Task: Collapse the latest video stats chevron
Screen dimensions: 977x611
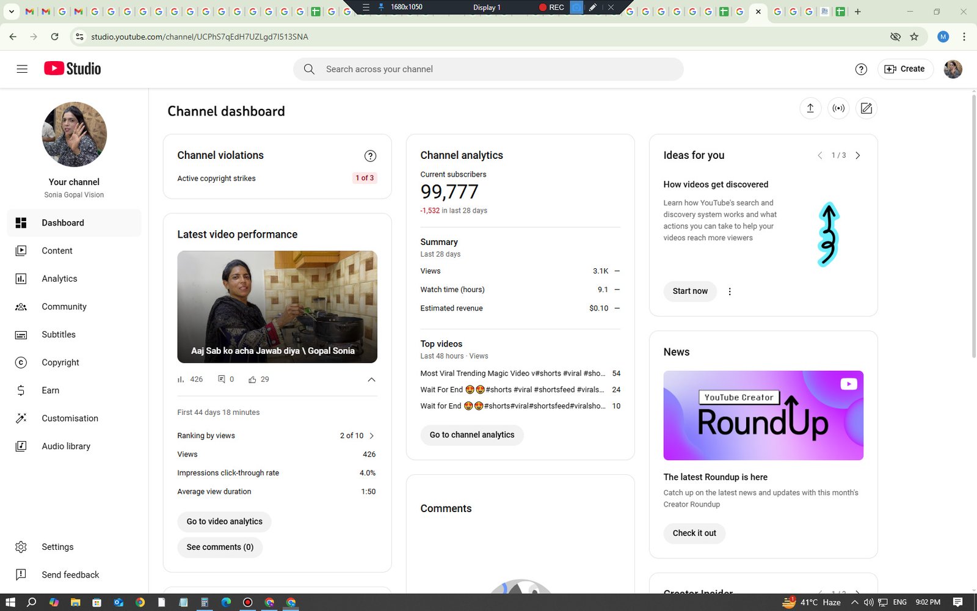Action: [371, 379]
